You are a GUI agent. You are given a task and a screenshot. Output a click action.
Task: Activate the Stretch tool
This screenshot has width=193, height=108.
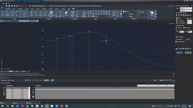40,13
